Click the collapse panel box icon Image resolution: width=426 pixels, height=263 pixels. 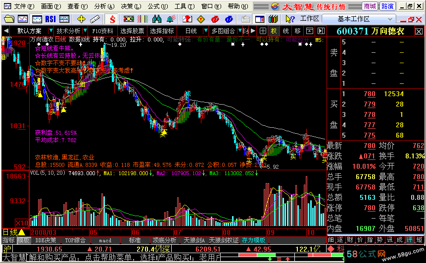tap(309, 31)
